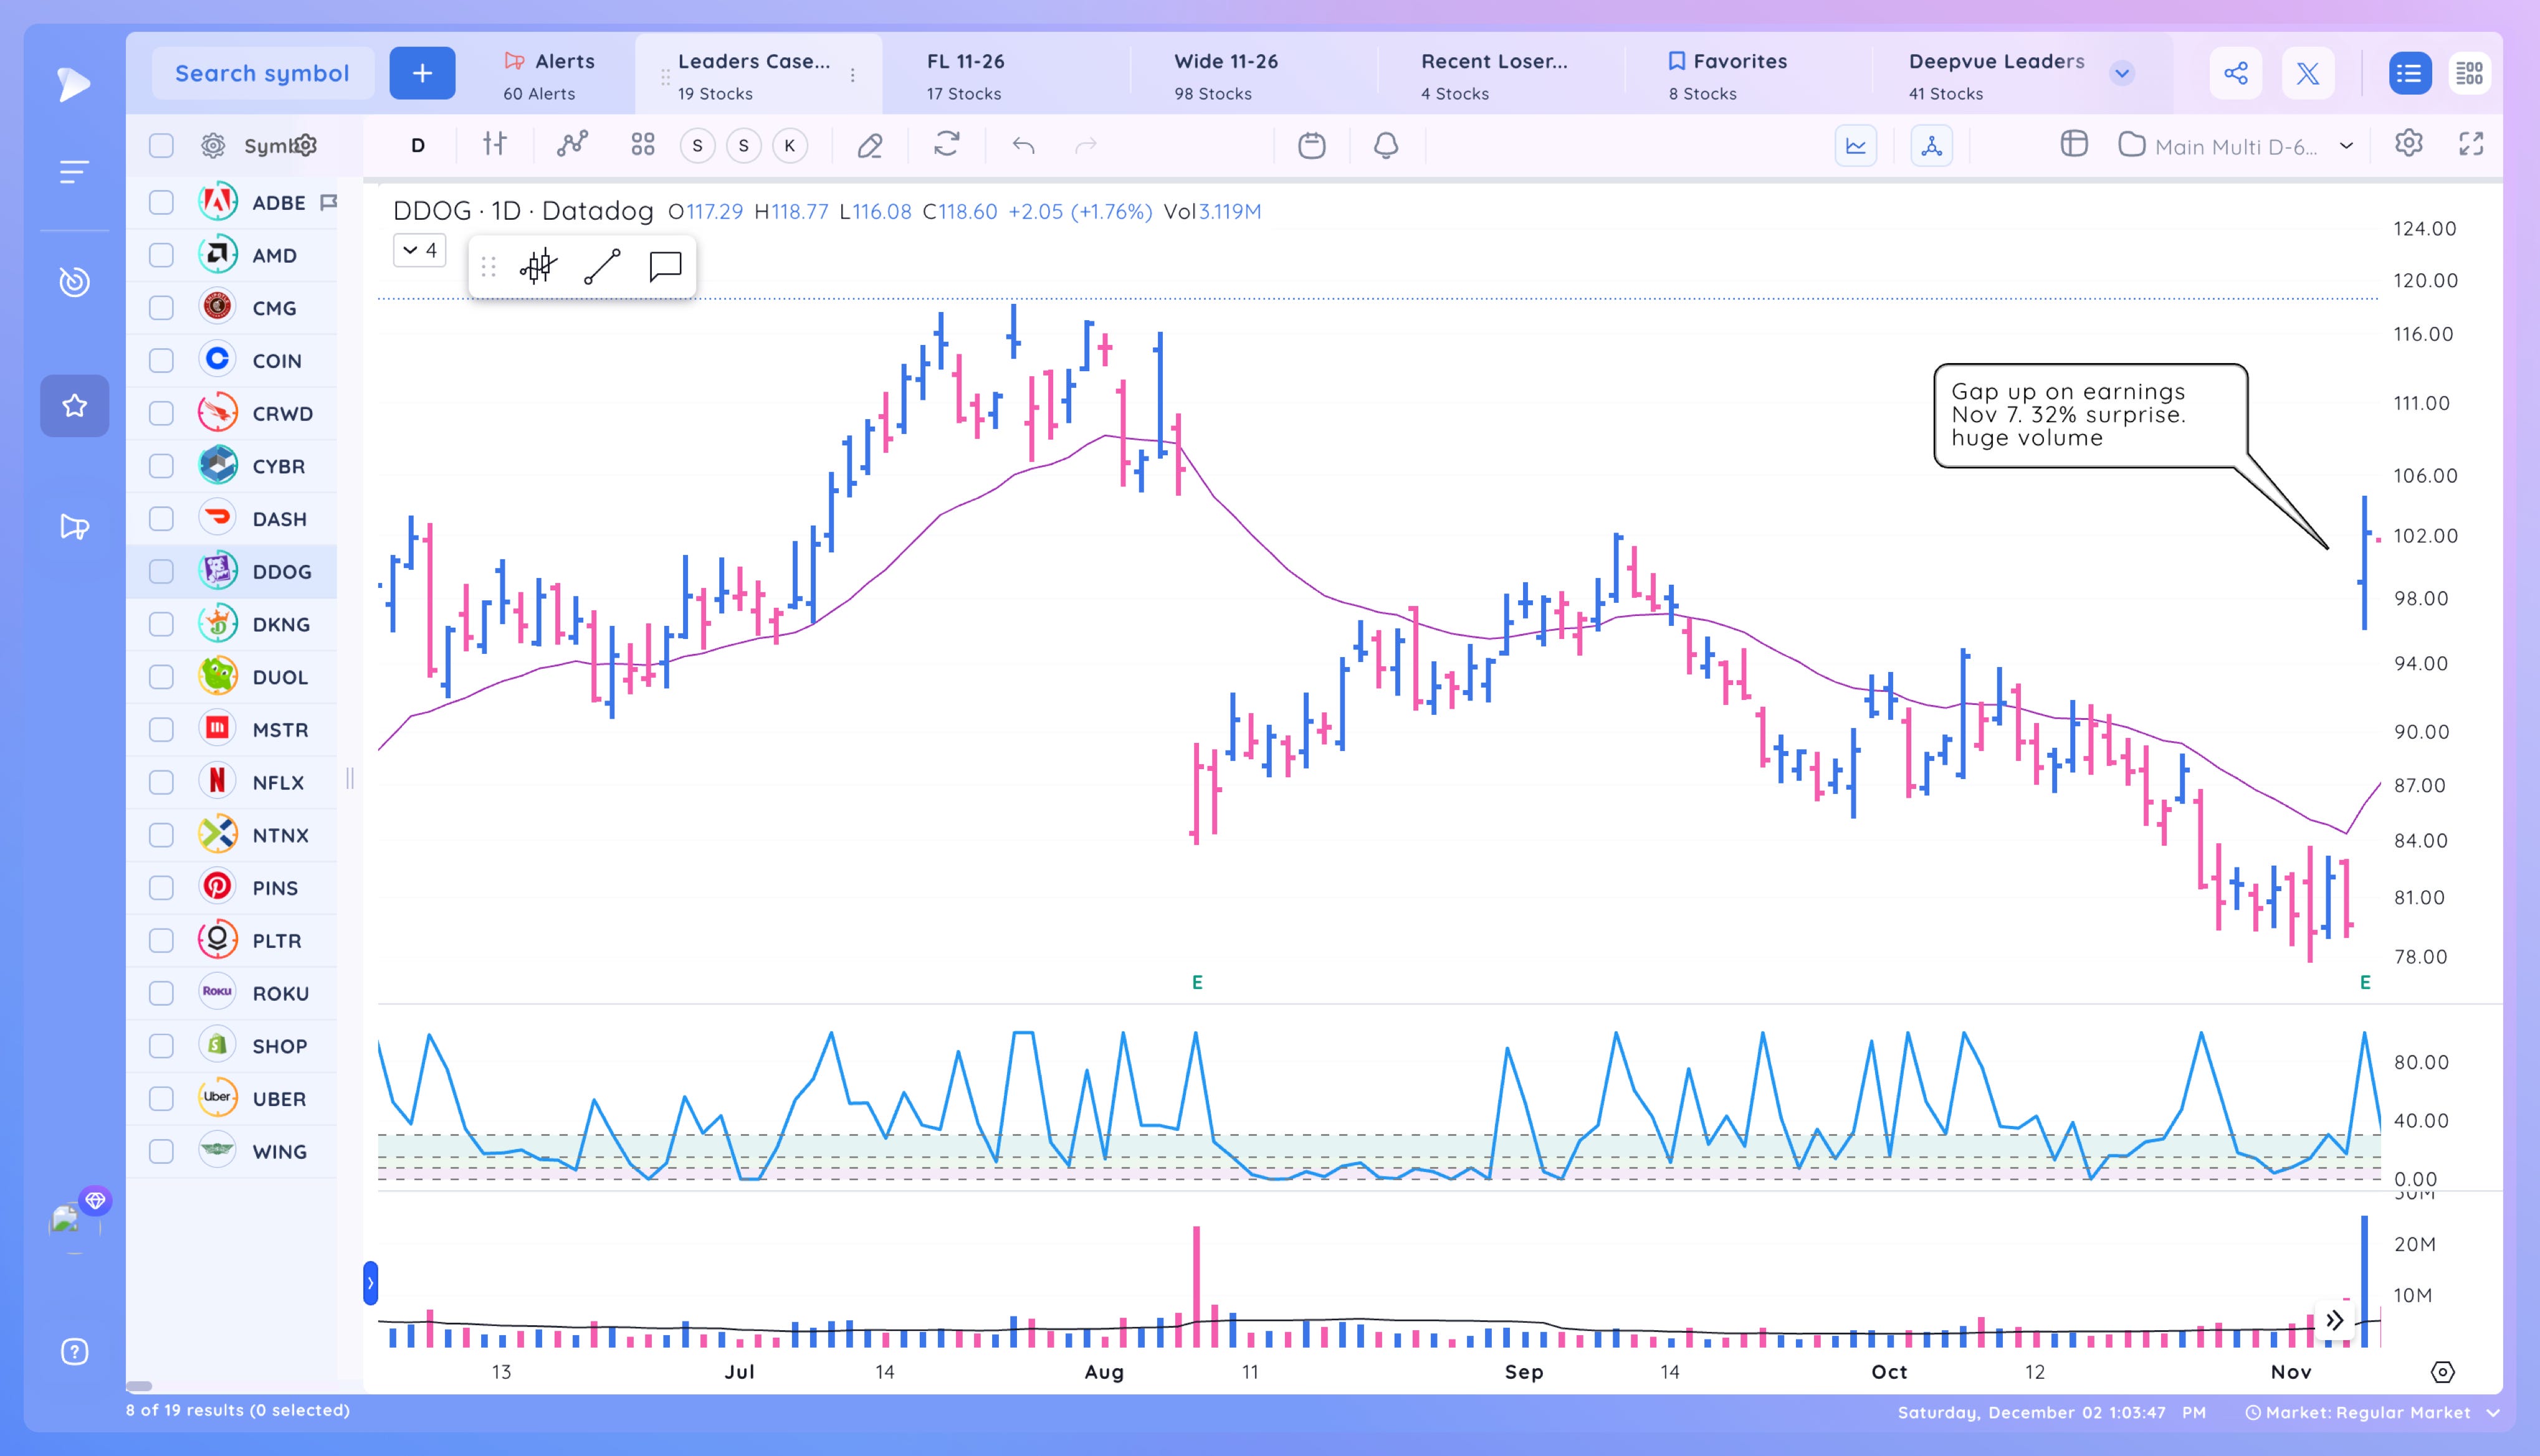
Task: Expand the watchlist tabs dropdown chevron
Action: point(2122,73)
